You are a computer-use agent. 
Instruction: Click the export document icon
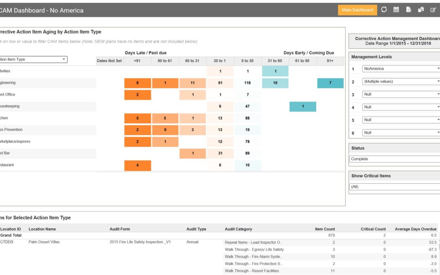[408, 10]
